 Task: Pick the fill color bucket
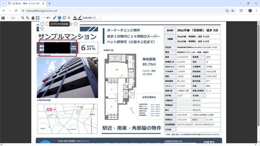tap(75, 18)
